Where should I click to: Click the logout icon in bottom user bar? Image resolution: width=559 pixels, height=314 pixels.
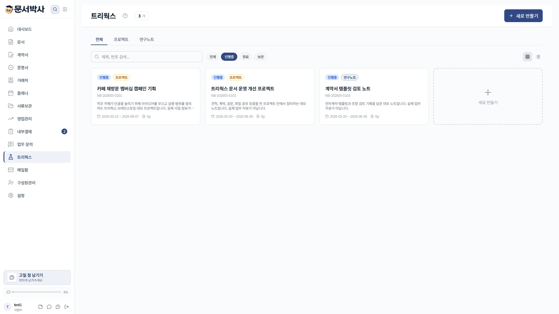click(x=67, y=307)
